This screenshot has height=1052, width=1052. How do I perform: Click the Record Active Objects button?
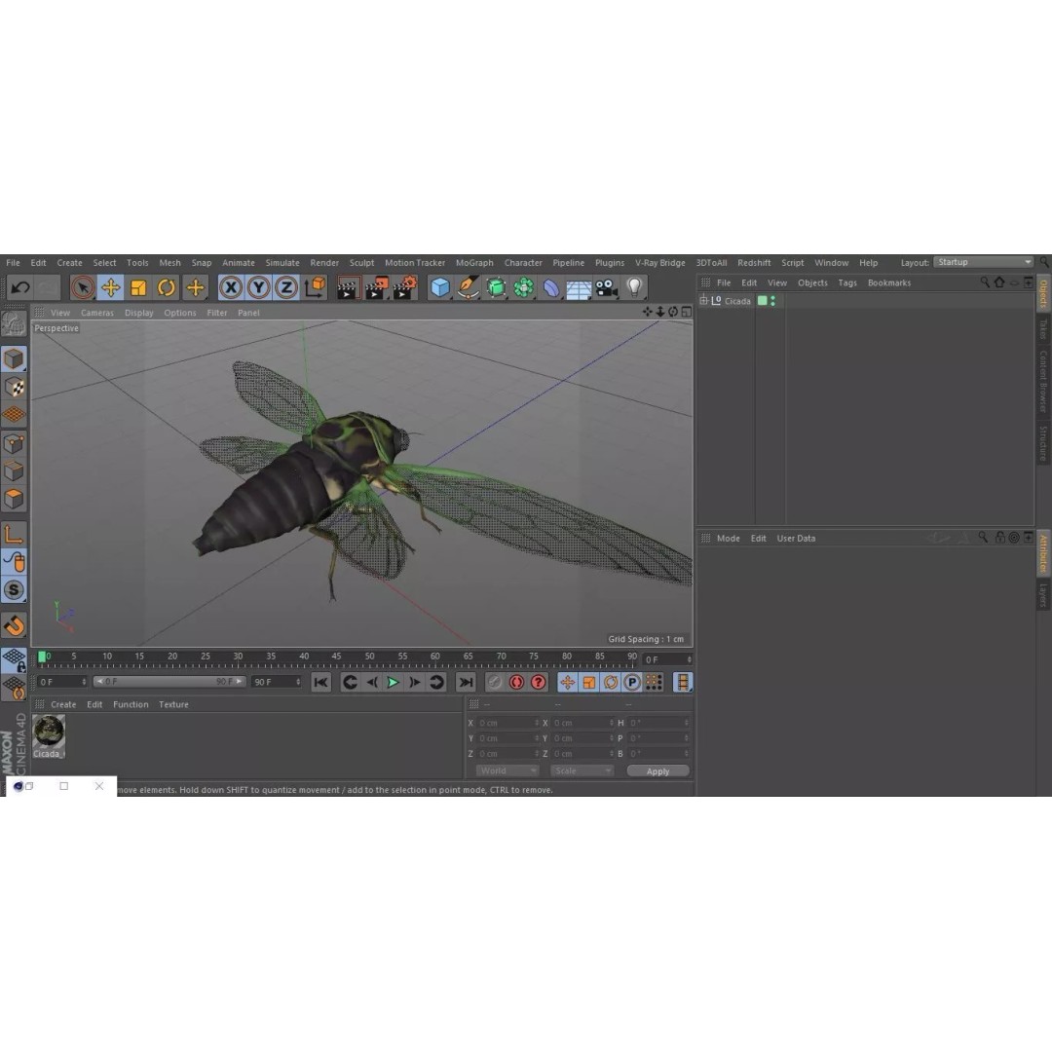[495, 682]
